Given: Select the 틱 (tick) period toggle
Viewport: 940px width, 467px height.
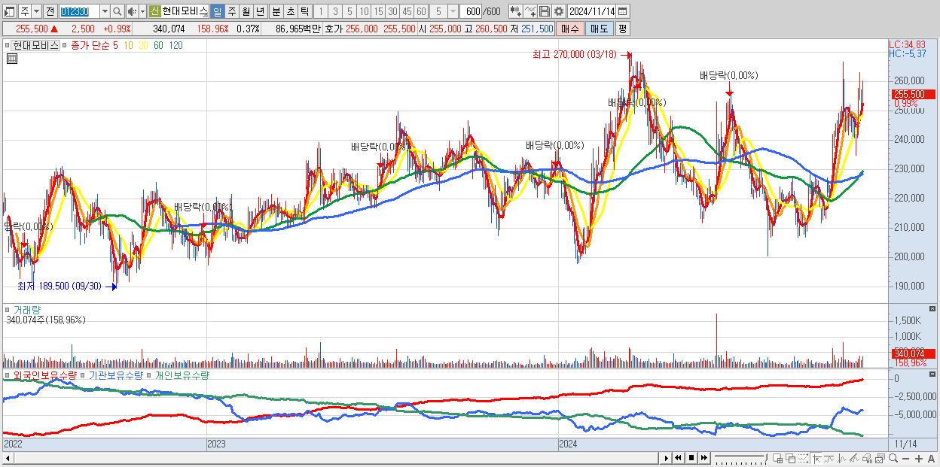Looking at the screenshot, I should [304, 11].
